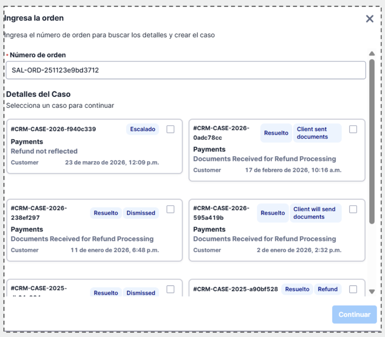This screenshot has width=385, height=337.
Task: Click the Client will send documents tag
Action: click(x=315, y=213)
